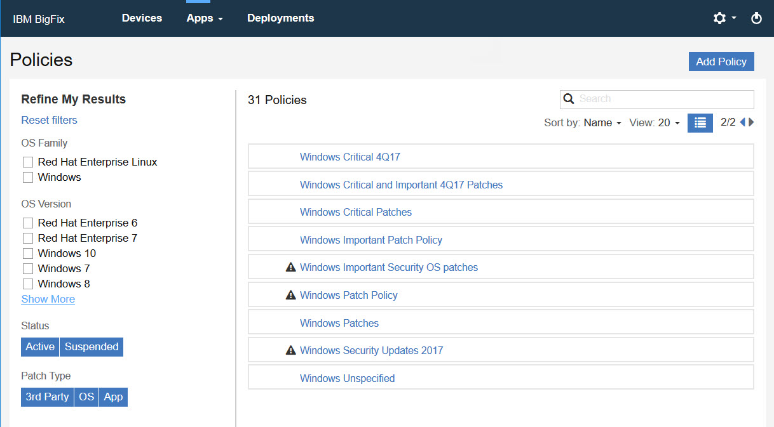Switch to the Deployments tab
This screenshot has height=427, width=774.
tap(280, 18)
